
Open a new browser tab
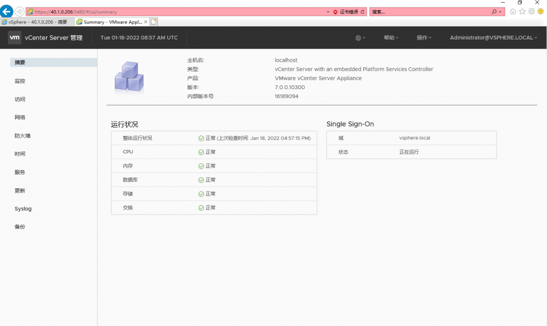point(154,21)
